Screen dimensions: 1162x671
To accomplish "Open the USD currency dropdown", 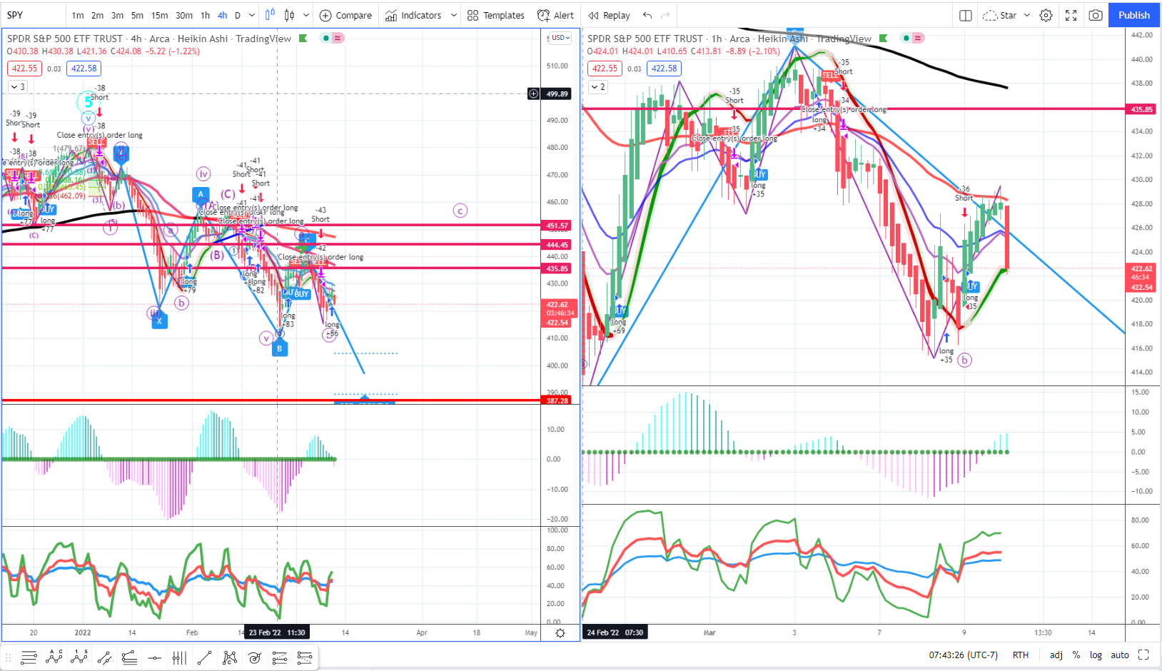I will [x=560, y=38].
